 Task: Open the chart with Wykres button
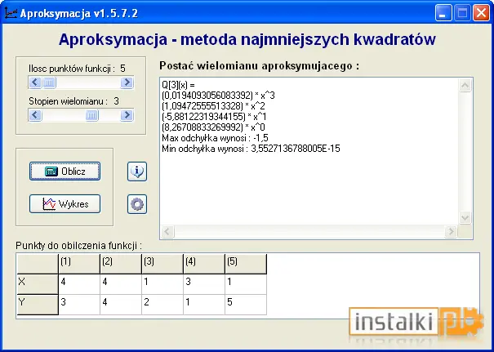[65, 204]
